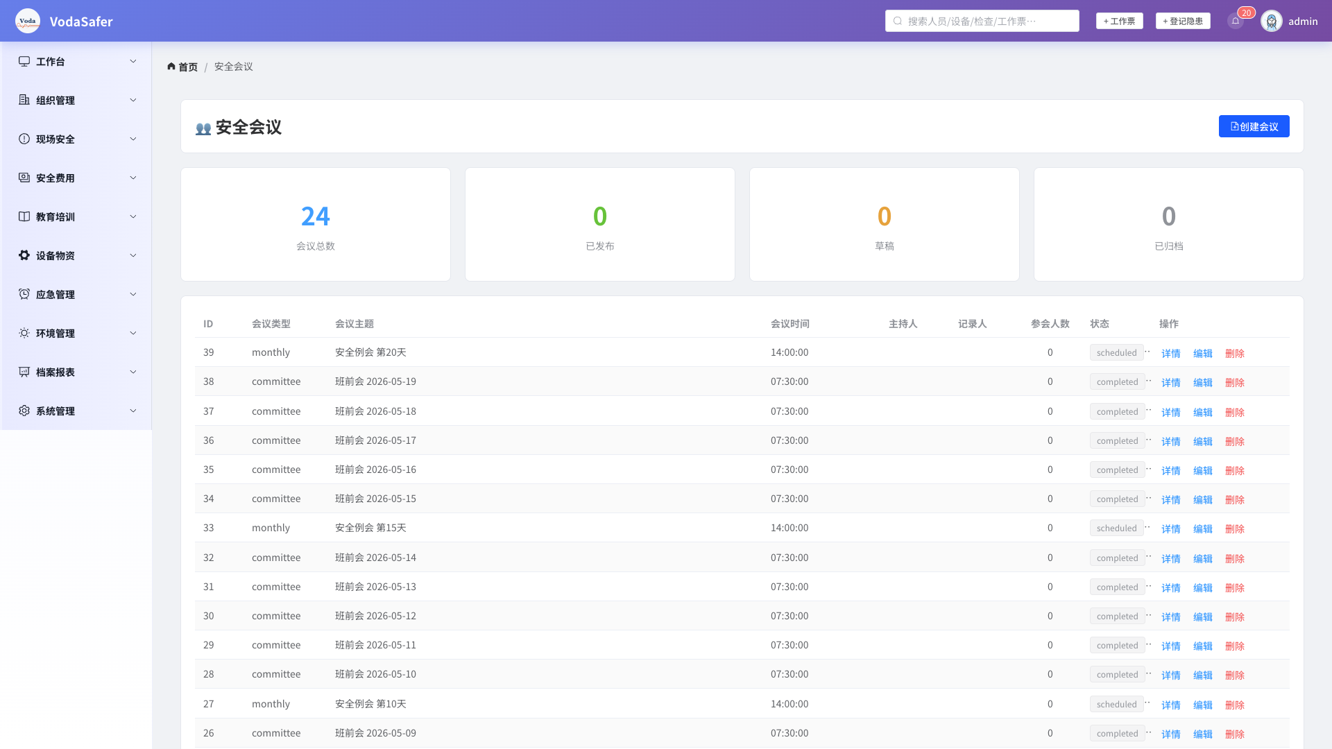The width and height of the screenshot is (1332, 749).
Task: Open the 档案报表 menu item
Action: (76, 372)
